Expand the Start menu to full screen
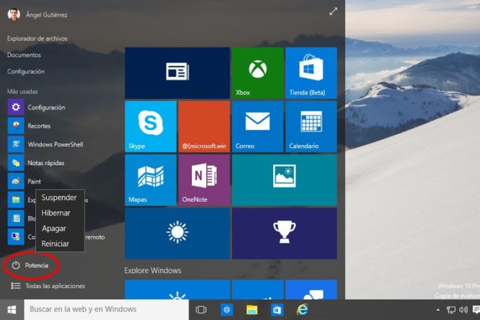Screen dimensions: 480x320 tap(333, 11)
